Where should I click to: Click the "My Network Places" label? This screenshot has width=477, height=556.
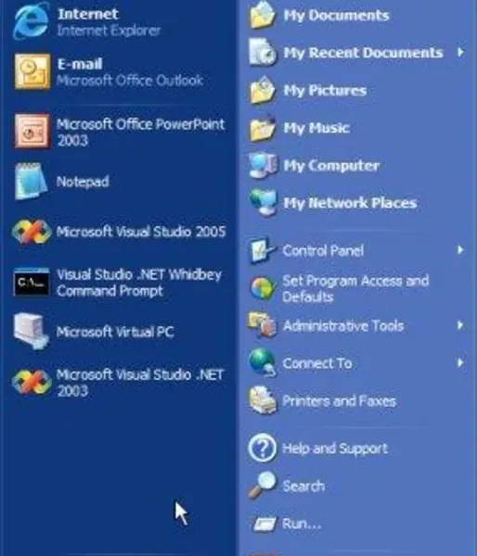(x=350, y=203)
